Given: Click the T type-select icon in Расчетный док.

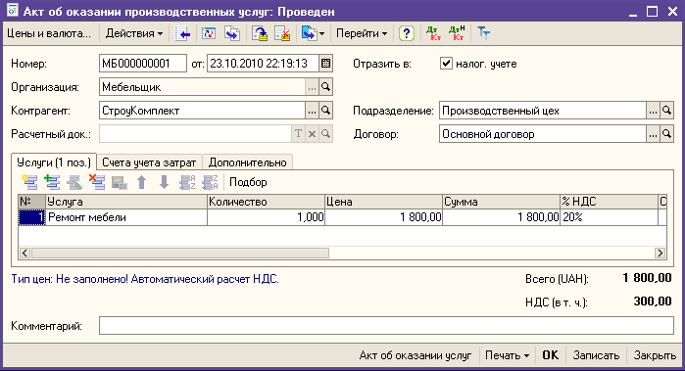Looking at the screenshot, I should click(298, 134).
